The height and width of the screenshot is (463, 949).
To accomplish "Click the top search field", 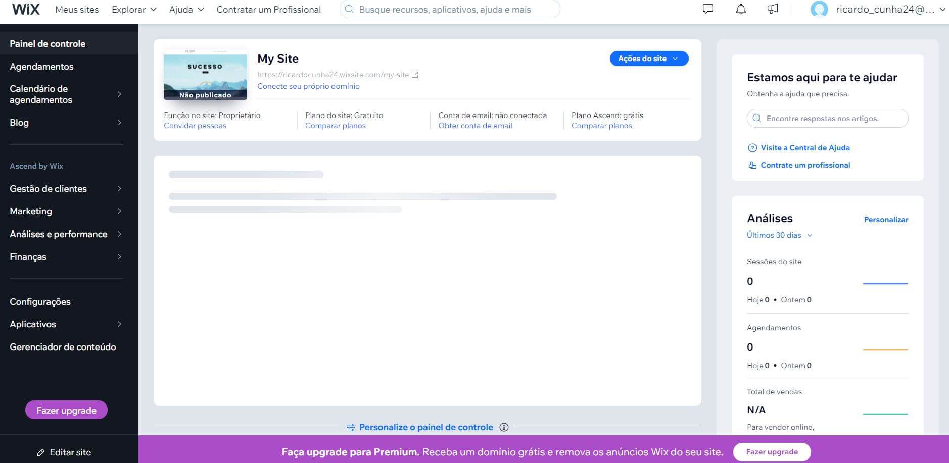I will pos(450,9).
